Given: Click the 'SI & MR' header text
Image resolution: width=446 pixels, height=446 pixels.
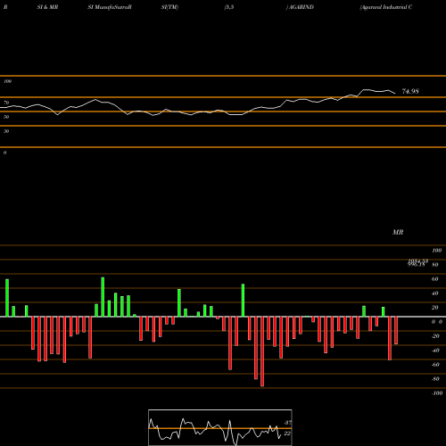Looking at the screenshot, I should click(x=47, y=7).
